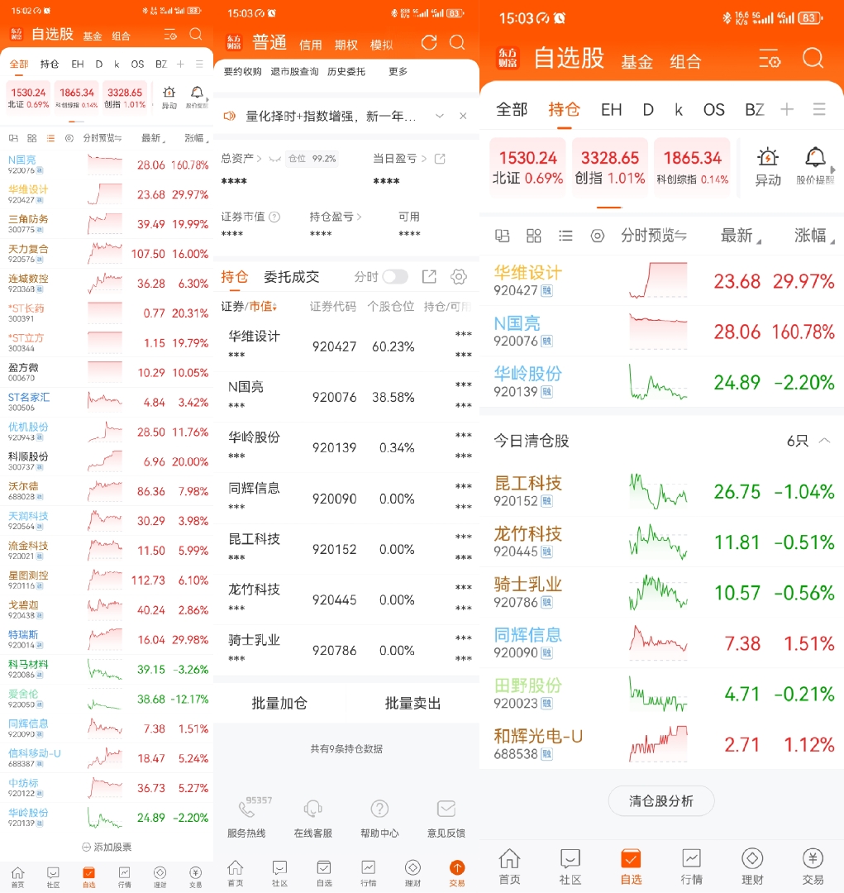Sort by 涨幅 on the 持仓-tab watchlist
This screenshot has width=844, height=893.
[x=813, y=235]
